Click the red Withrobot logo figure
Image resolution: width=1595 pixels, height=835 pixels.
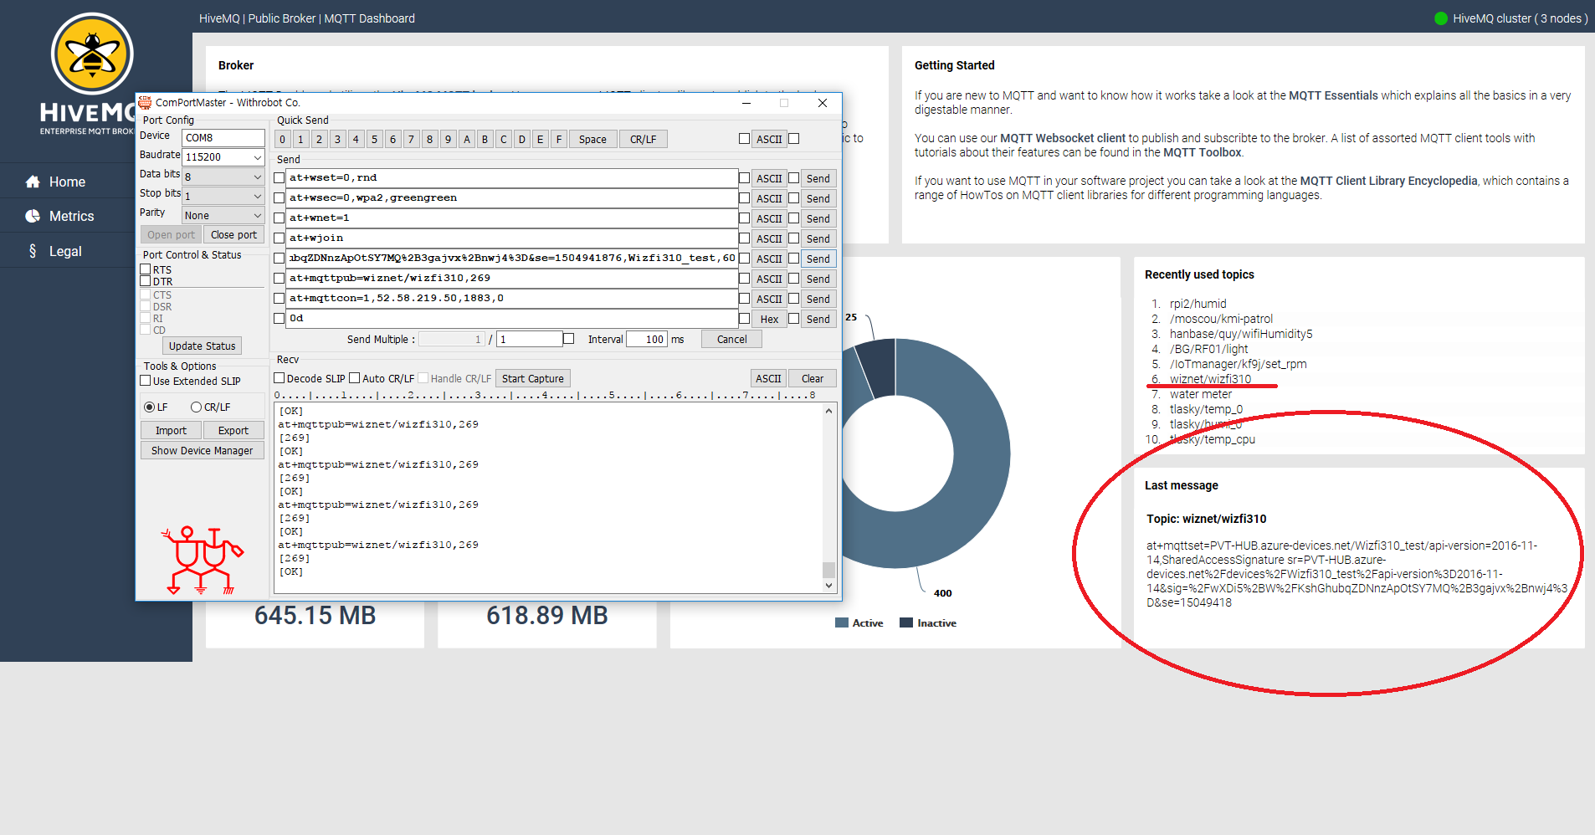(x=203, y=561)
